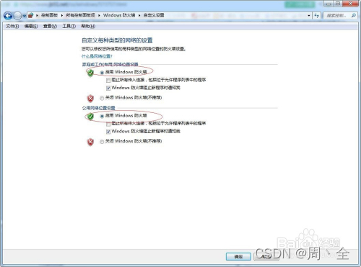The width and height of the screenshot is (361, 267).
Task: Open the address bar history dropdown
Action: point(309,16)
